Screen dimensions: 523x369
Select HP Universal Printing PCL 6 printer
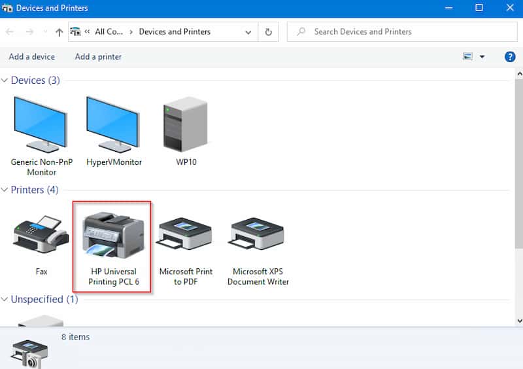(x=112, y=236)
